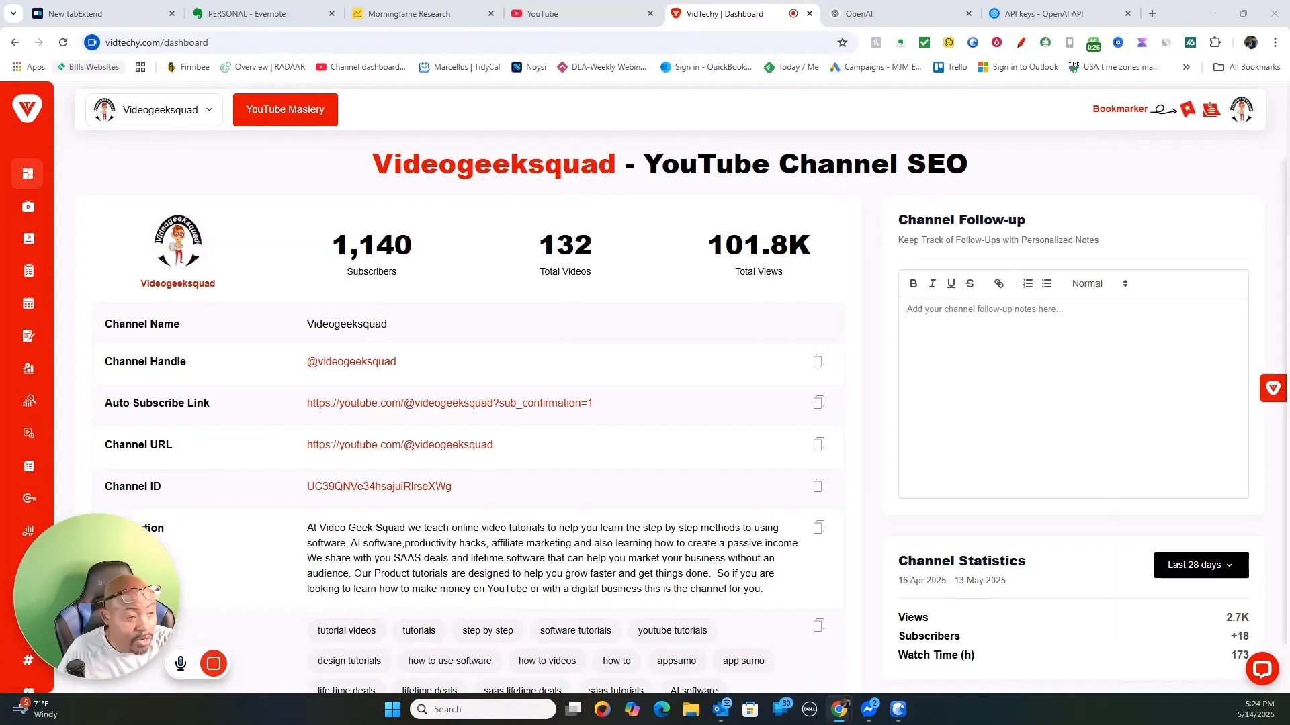Toggle strikethrough in follow-up notes editor
This screenshot has height=725, width=1290.
click(970, 283)
